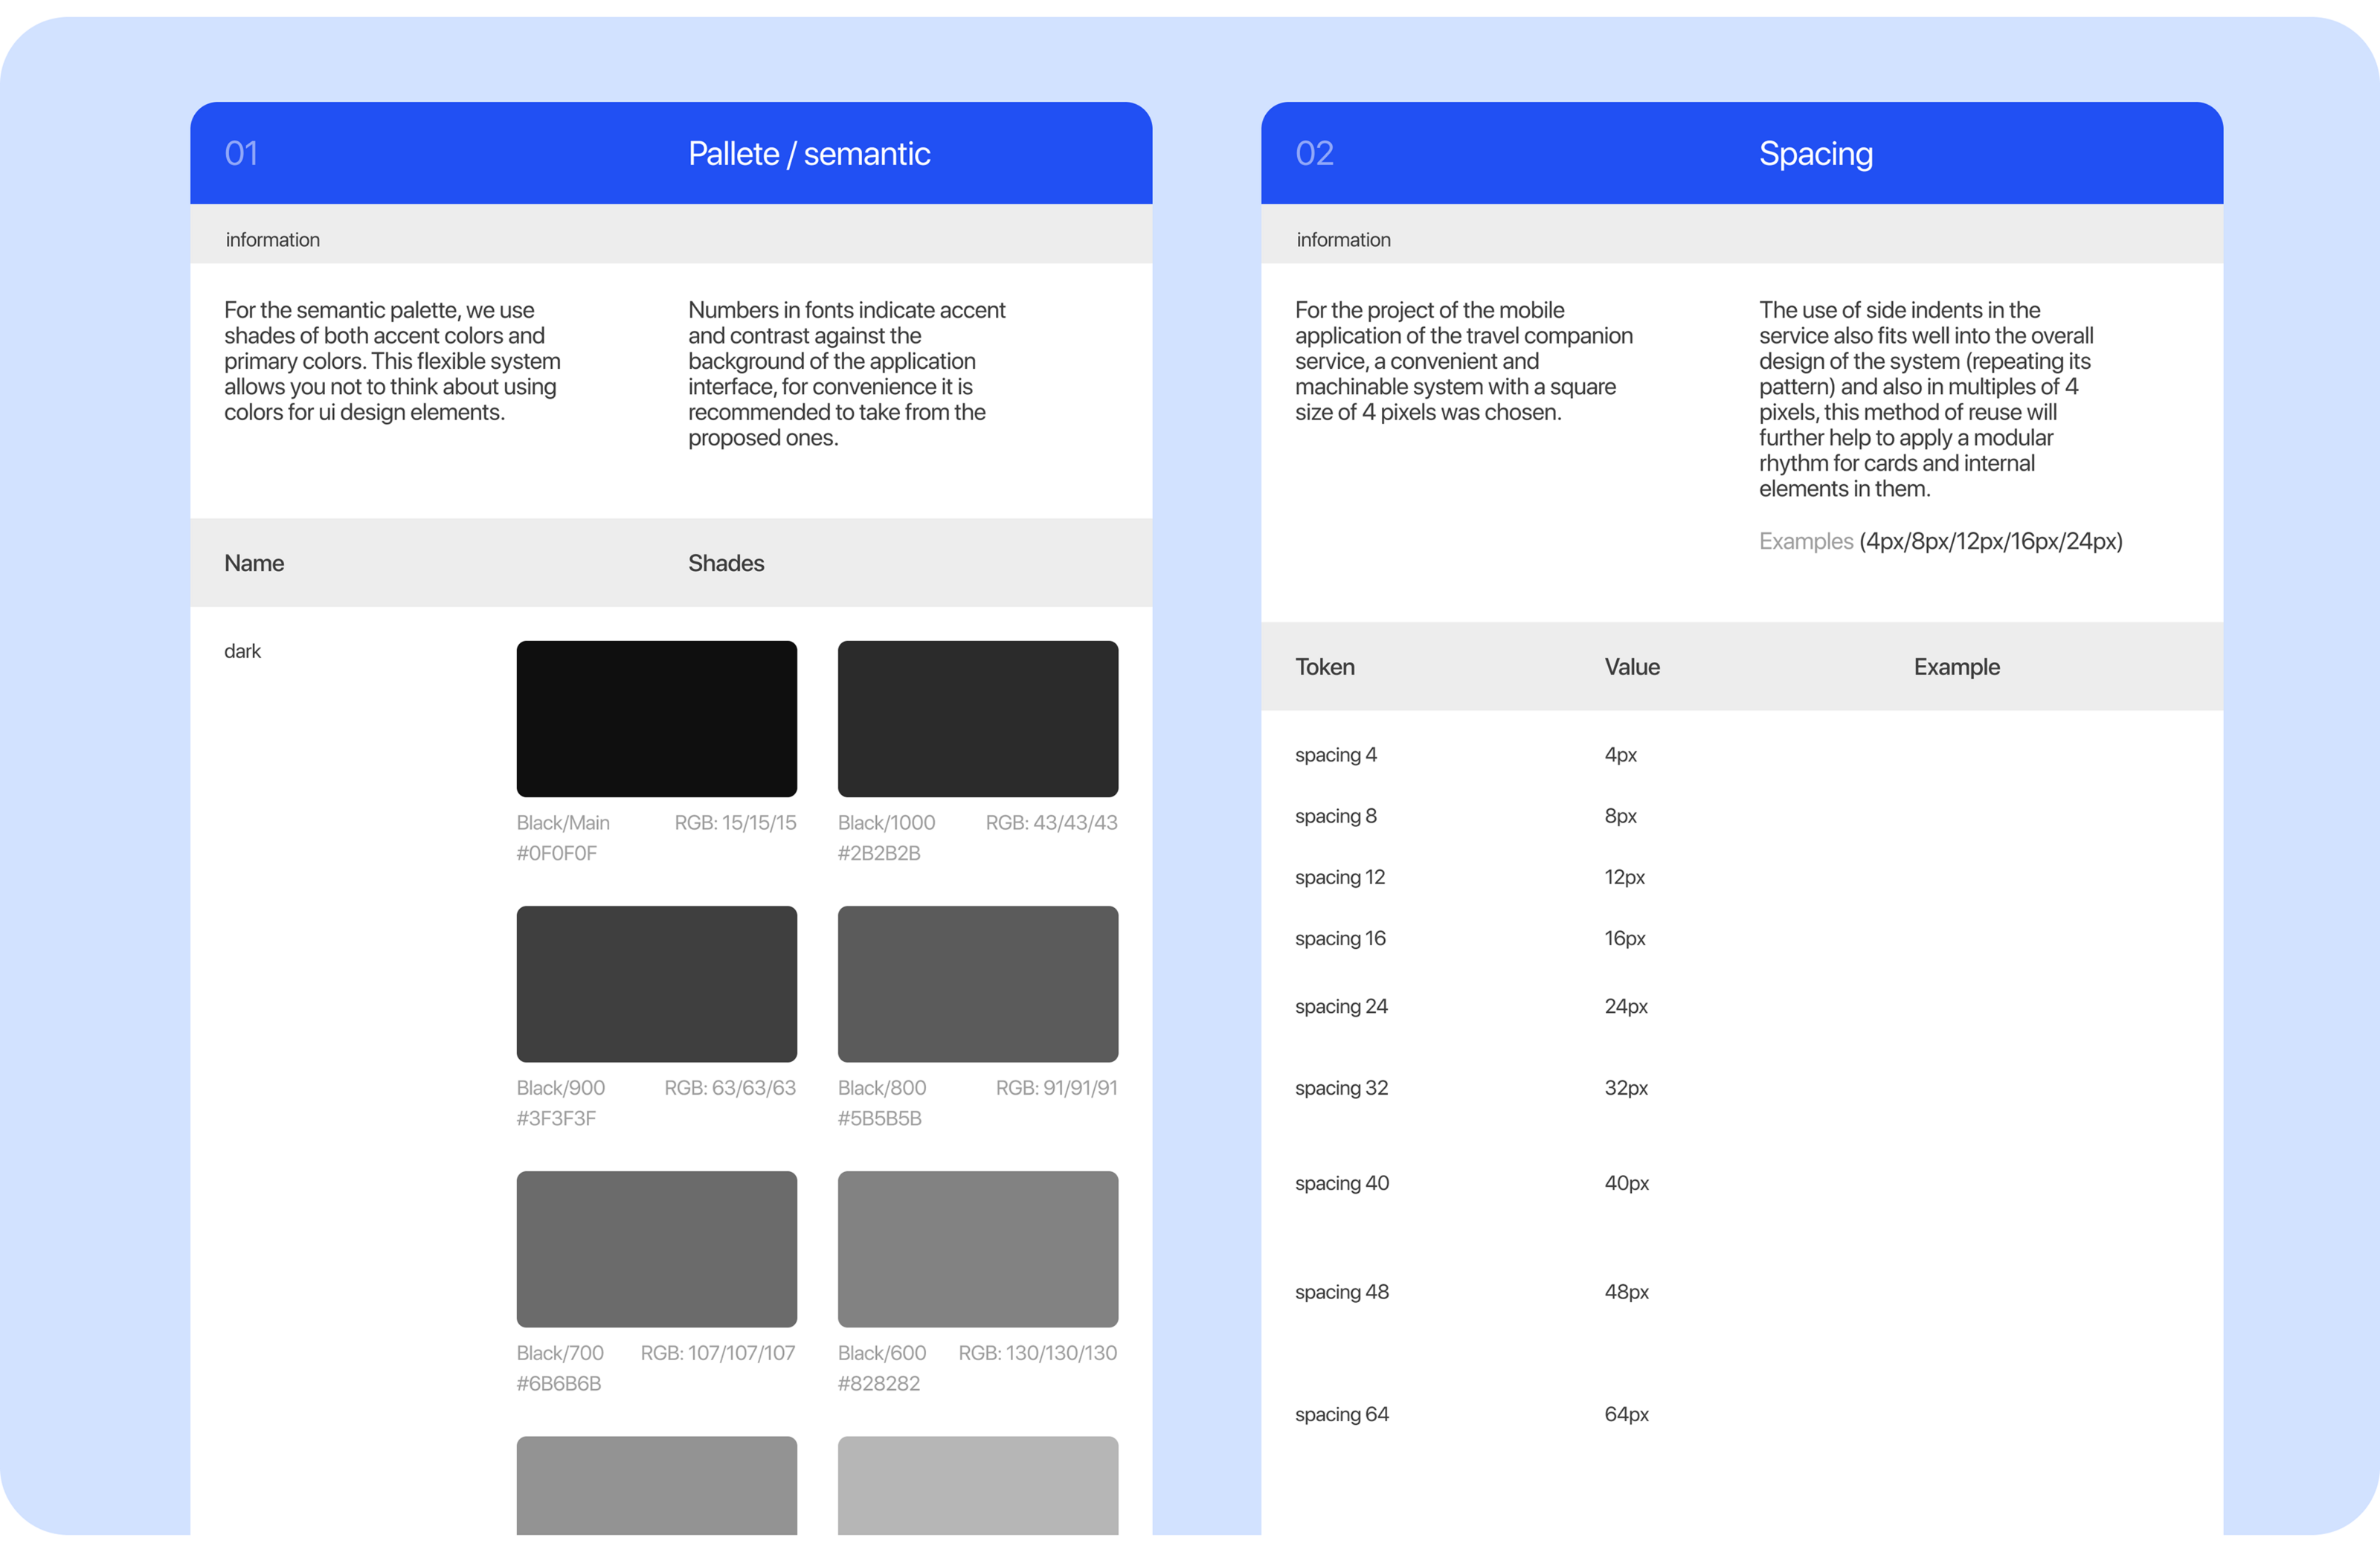
Task: Click the #0F0F0F hex code label
Action: click(556, 853)
